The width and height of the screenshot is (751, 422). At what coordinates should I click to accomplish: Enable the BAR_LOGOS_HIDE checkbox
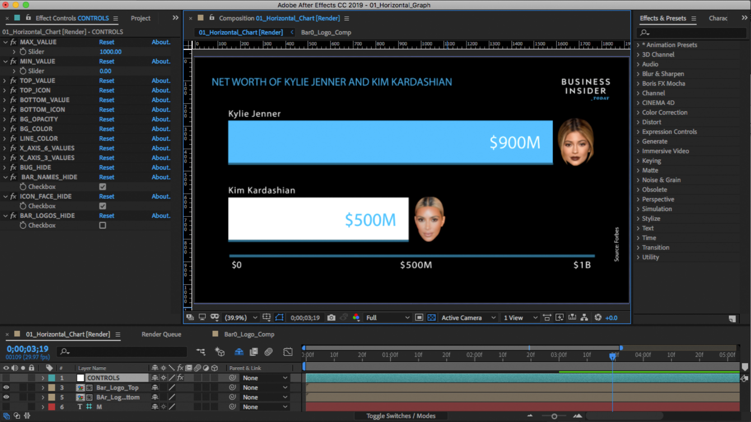coord(102,225)
